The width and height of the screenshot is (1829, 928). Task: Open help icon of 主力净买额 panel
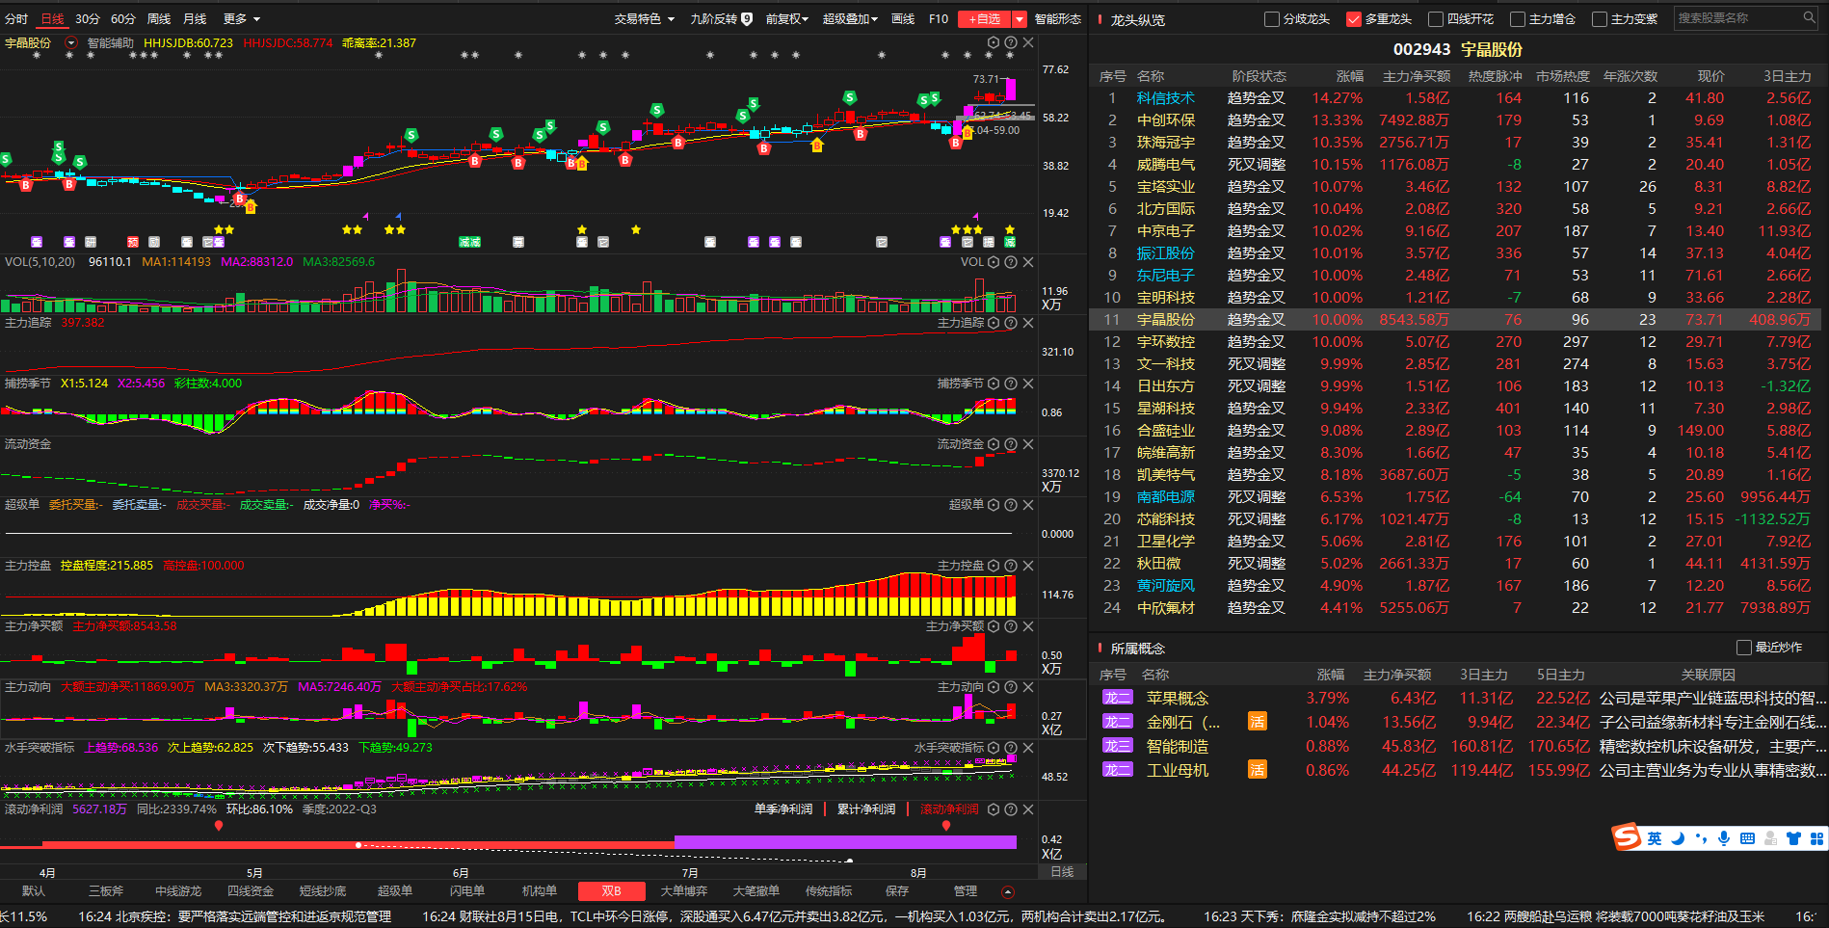click(1011, 626)
